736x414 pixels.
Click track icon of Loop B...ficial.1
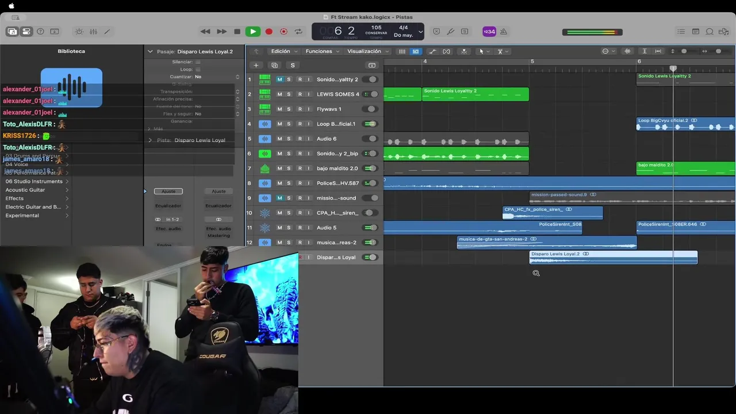point(264,124)
